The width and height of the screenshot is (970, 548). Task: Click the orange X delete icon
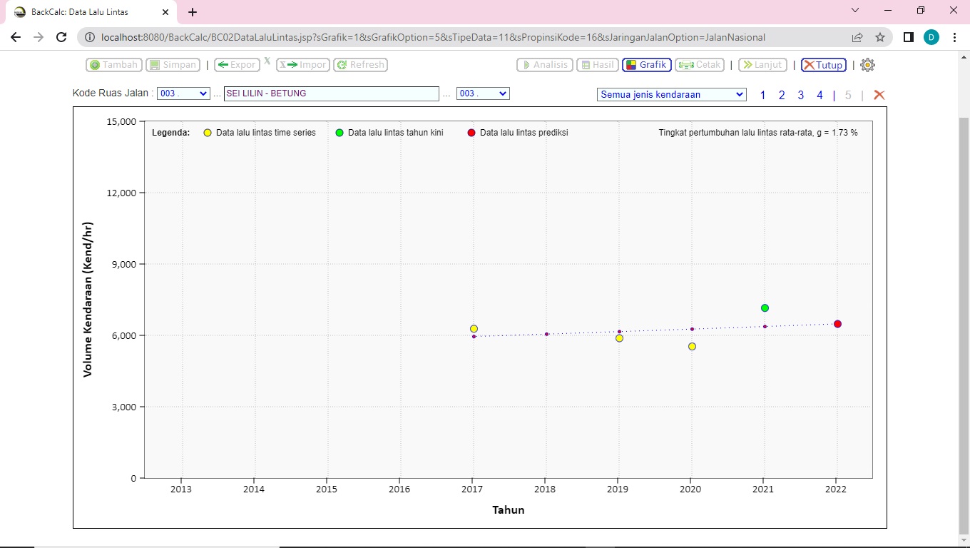coord(879,95)
